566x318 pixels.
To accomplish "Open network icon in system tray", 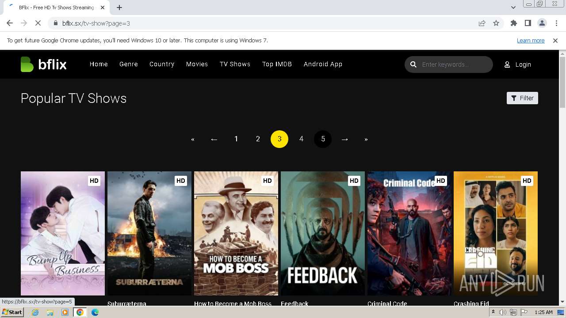I will 513,312.
